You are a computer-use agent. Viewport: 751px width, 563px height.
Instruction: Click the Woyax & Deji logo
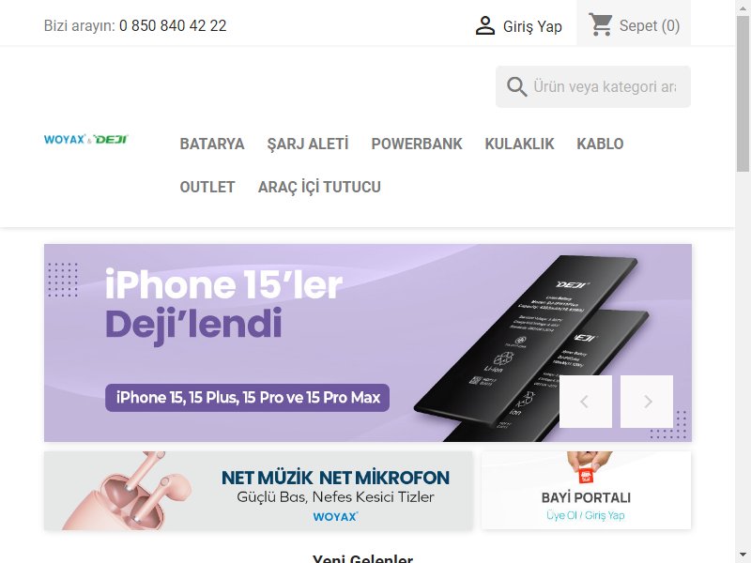(85, 139)
